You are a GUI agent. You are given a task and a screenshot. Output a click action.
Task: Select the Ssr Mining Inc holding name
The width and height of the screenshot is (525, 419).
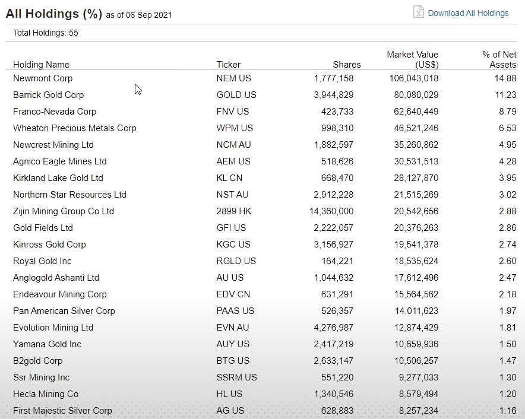(x=41, y=377)
